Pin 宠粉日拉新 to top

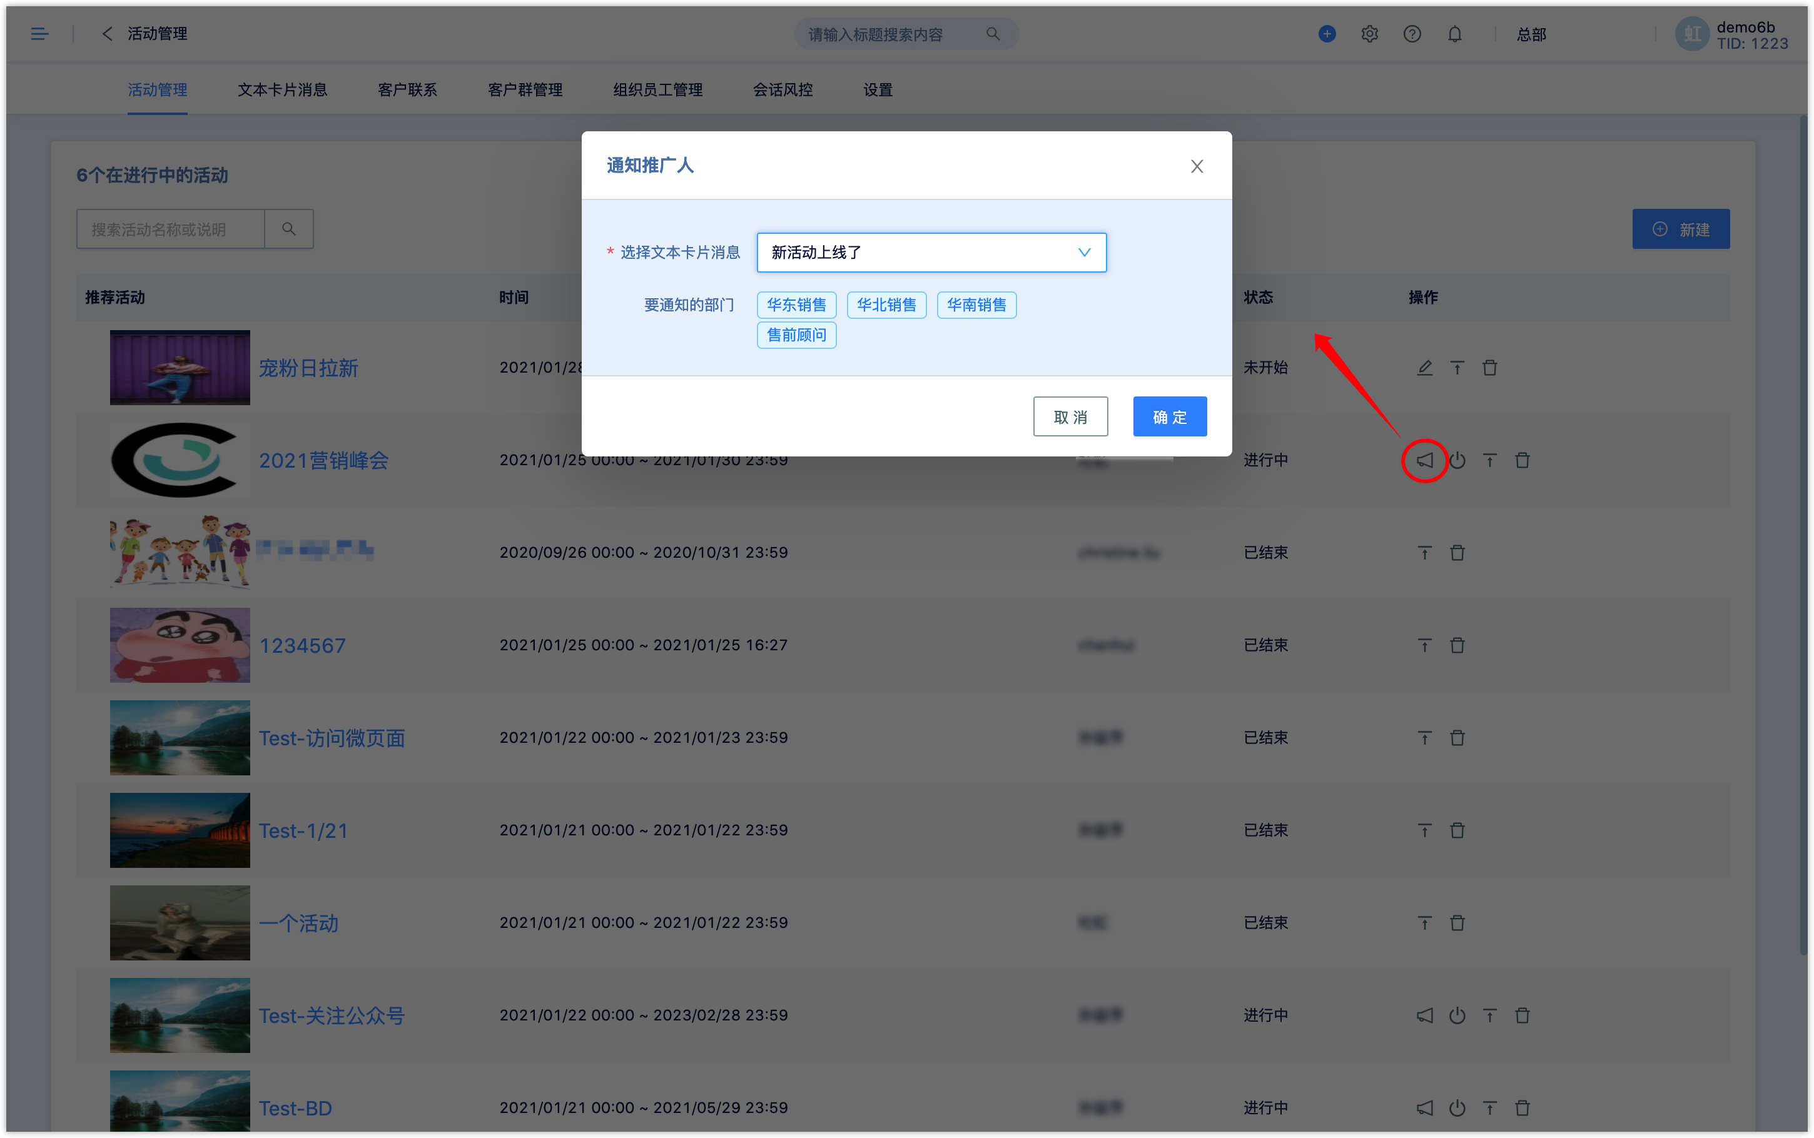[x=1457, y=368]
